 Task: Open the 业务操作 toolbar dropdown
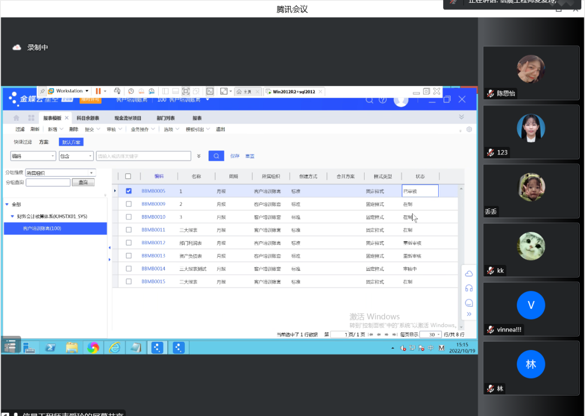pyautogui.click(x=153, y=129)
